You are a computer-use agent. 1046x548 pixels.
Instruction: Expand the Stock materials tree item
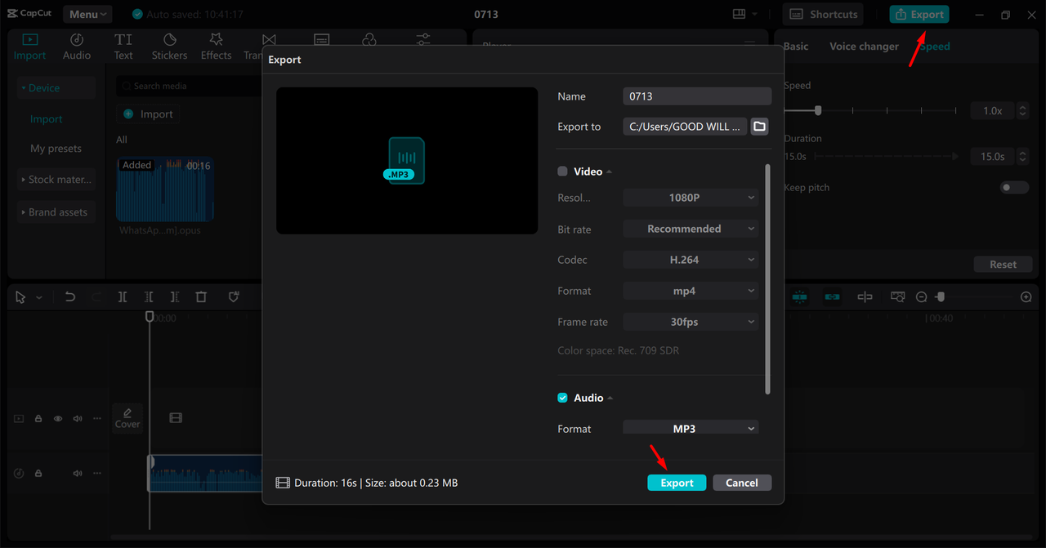pos(56,180)
